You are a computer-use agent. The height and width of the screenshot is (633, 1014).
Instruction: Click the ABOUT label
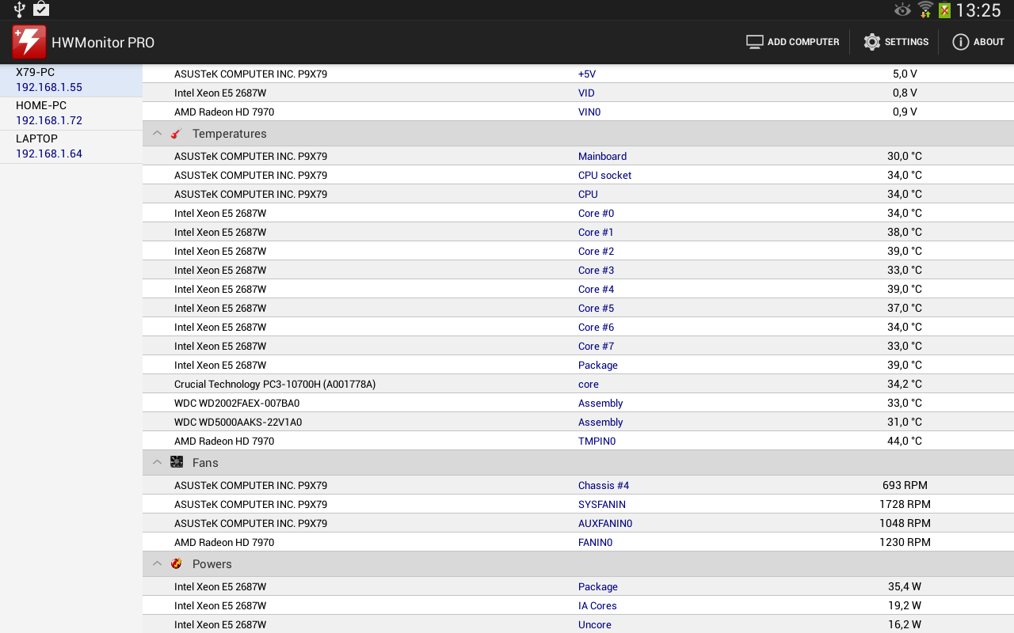[989, 42]
